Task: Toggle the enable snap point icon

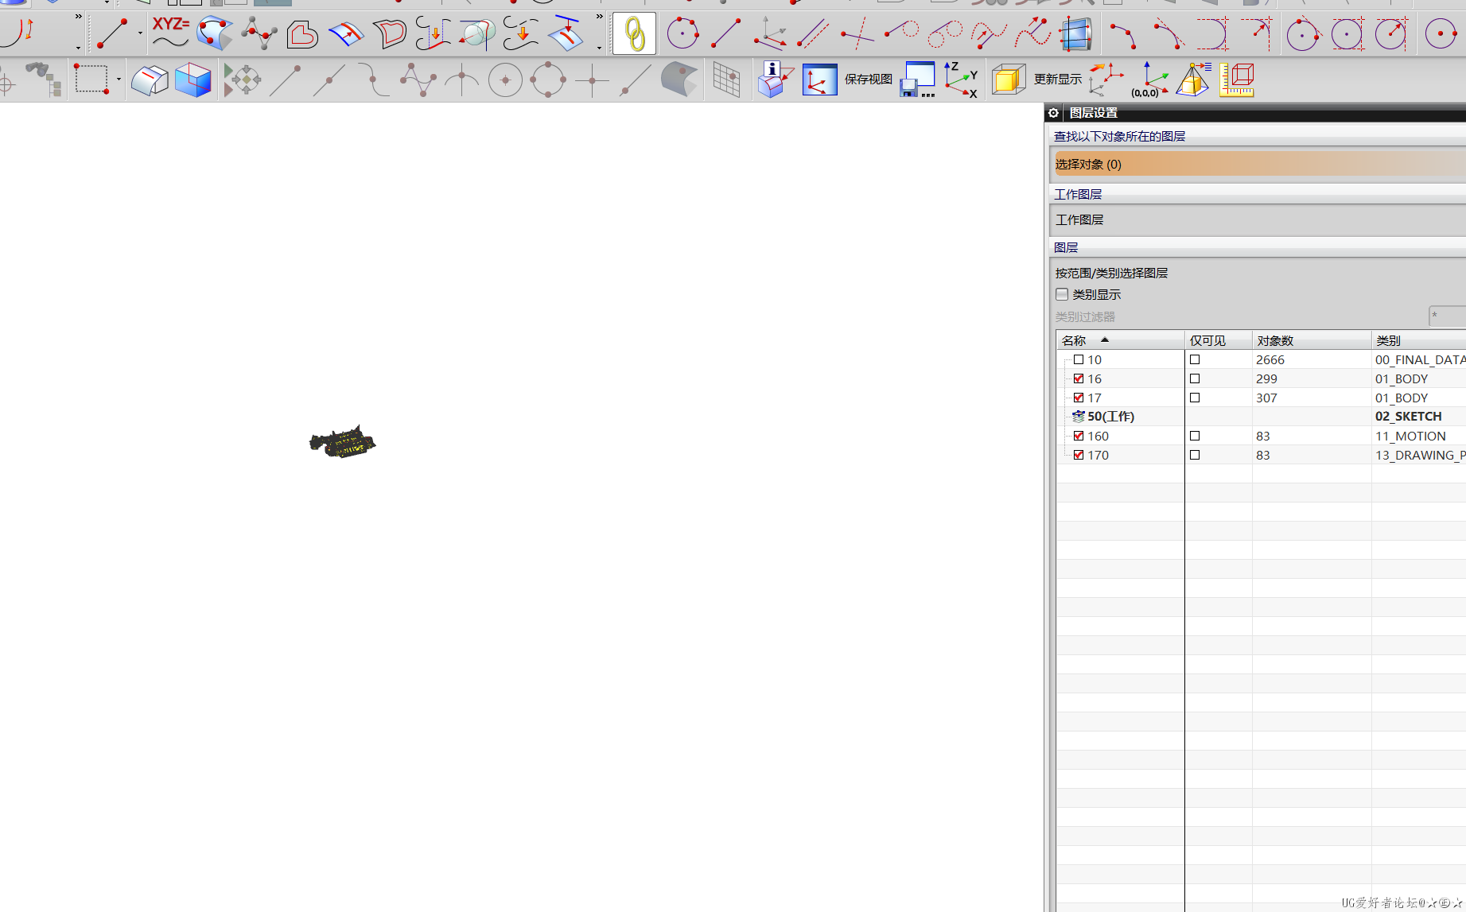Action: [x=242, y=80]
